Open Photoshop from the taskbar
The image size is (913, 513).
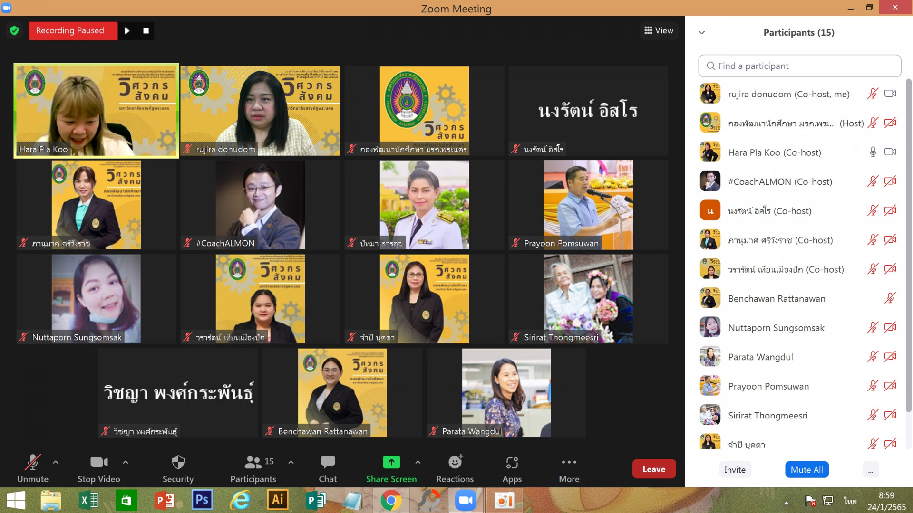(x=202, y=500)
